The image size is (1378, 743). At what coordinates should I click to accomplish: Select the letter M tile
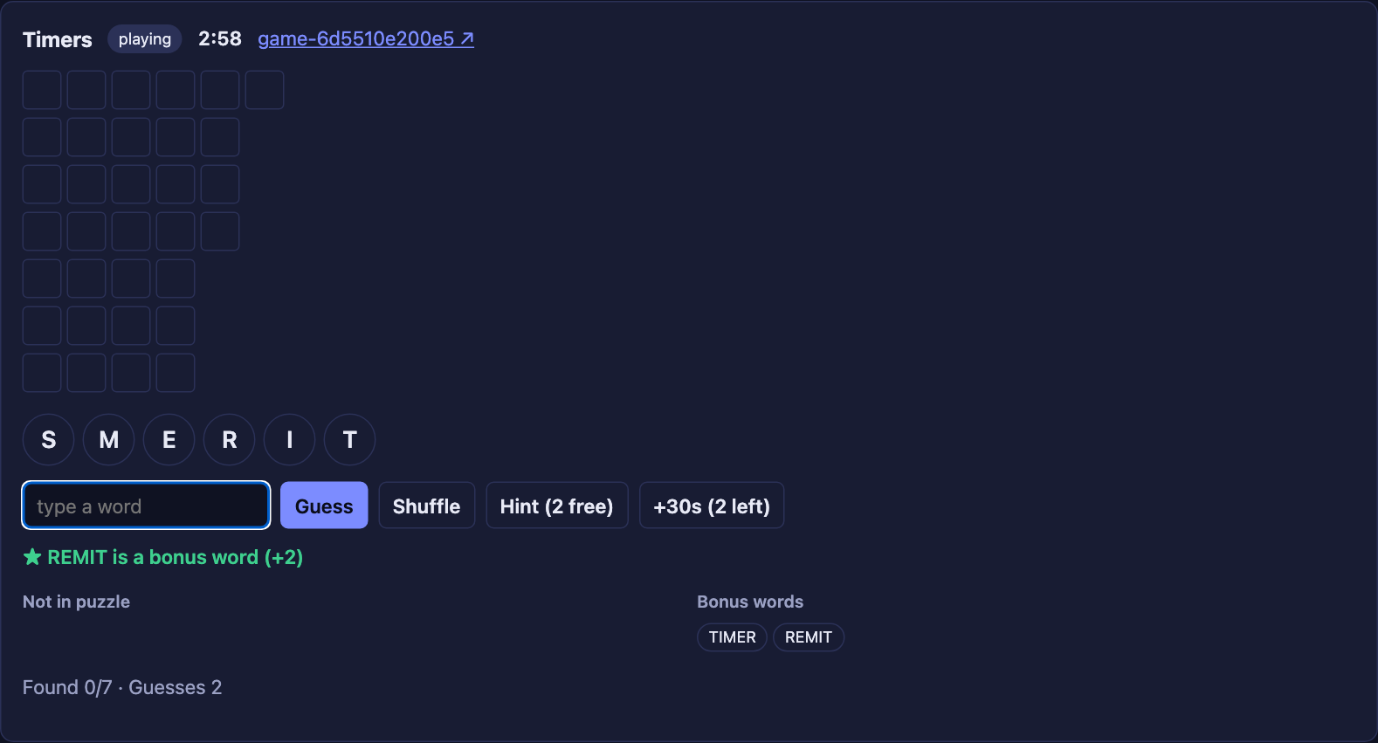coord(108,440)
